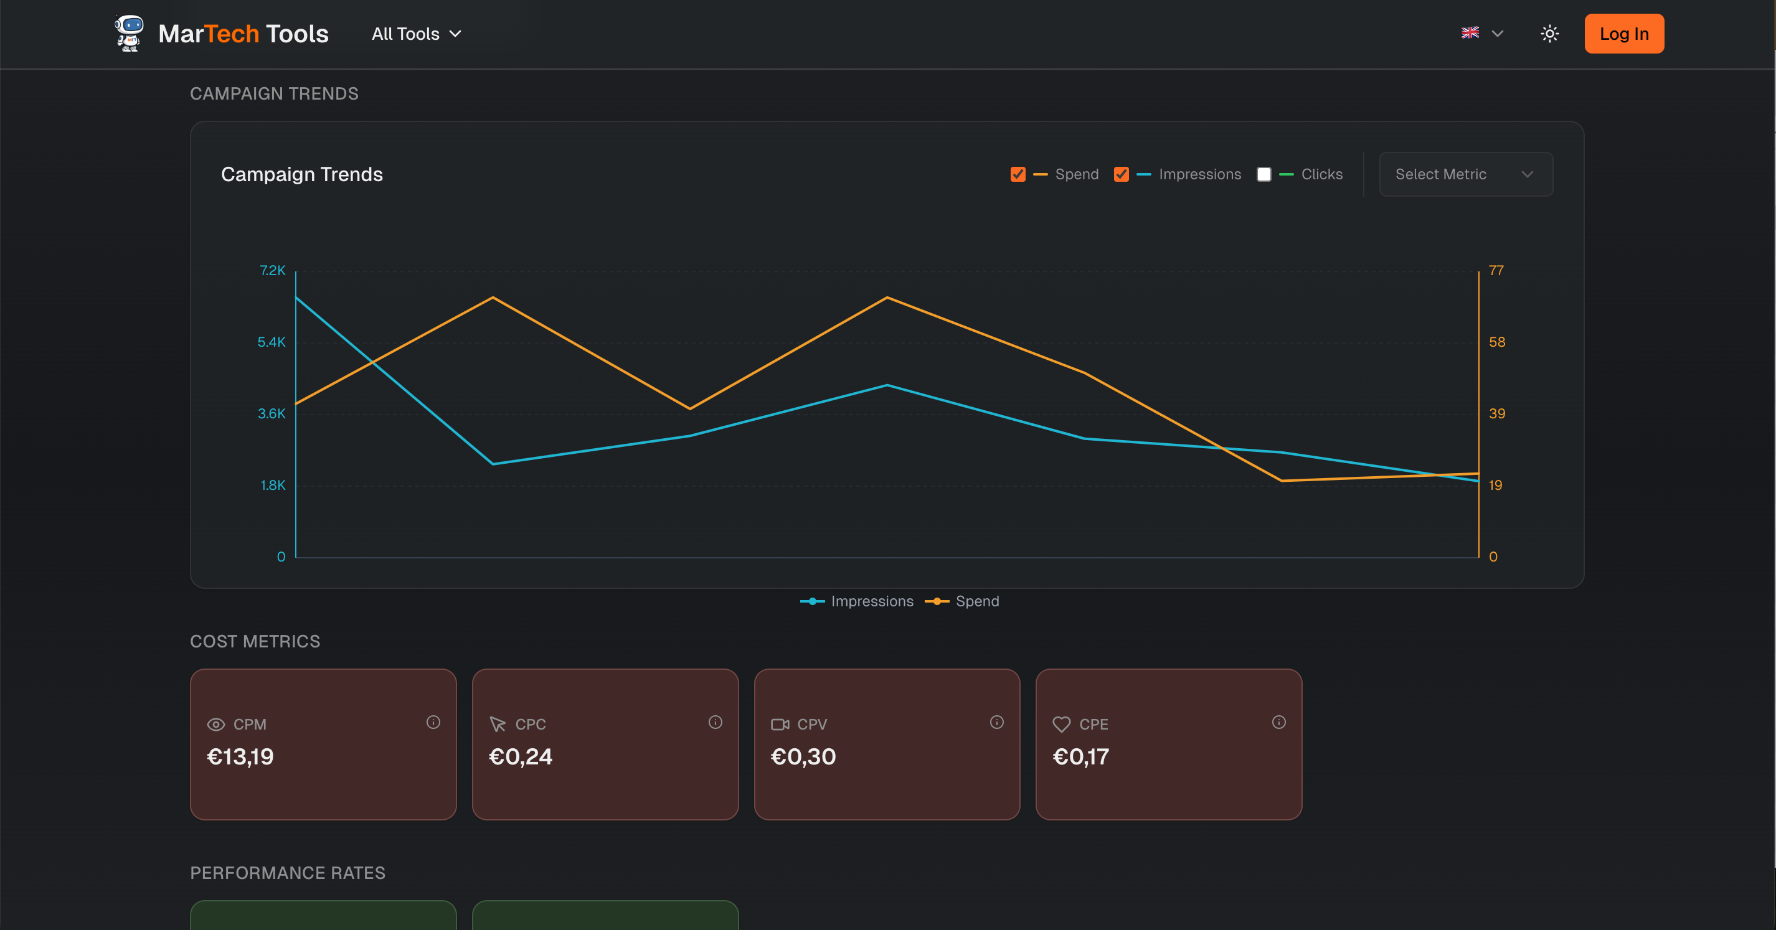The width and height of the screenshot is (1776, 930).
Task: Click the video camera icon on CPV card
Action: [780, 724]
